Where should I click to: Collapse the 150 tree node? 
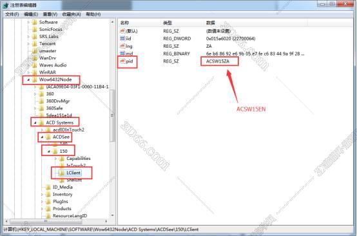click(x=49, y=152)
